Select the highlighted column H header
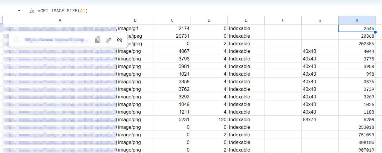 click(357, 20)
